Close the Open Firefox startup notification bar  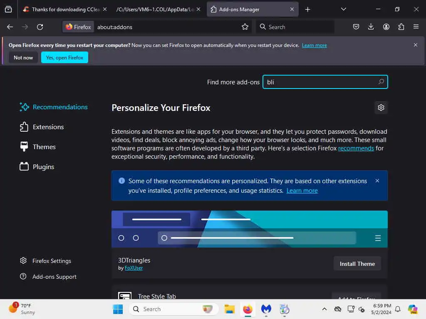[416, 45]
